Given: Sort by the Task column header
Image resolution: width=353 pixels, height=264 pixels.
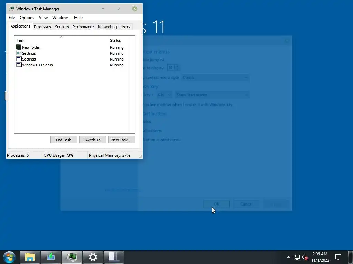Looking at the screenshot, I should click(x=61, y=40).
